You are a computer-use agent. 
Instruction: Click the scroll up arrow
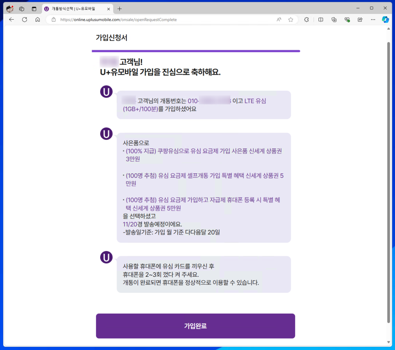(x=388, y=29)
